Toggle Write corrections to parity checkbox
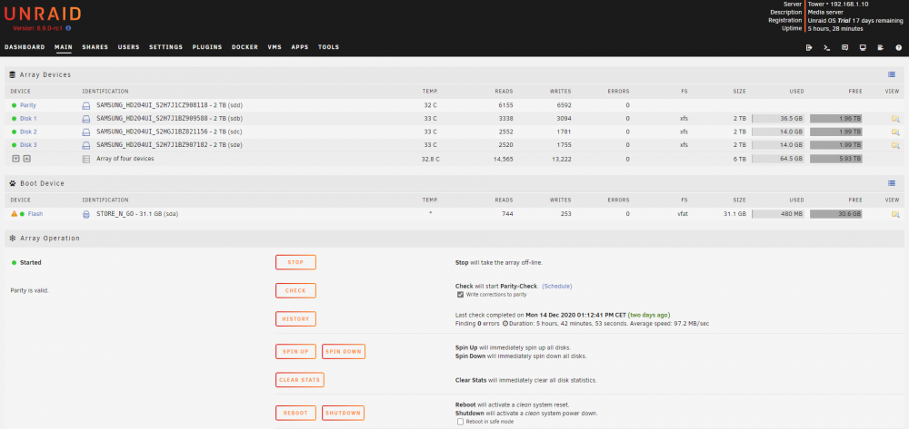Screen dimensions: 909x429 460,294
